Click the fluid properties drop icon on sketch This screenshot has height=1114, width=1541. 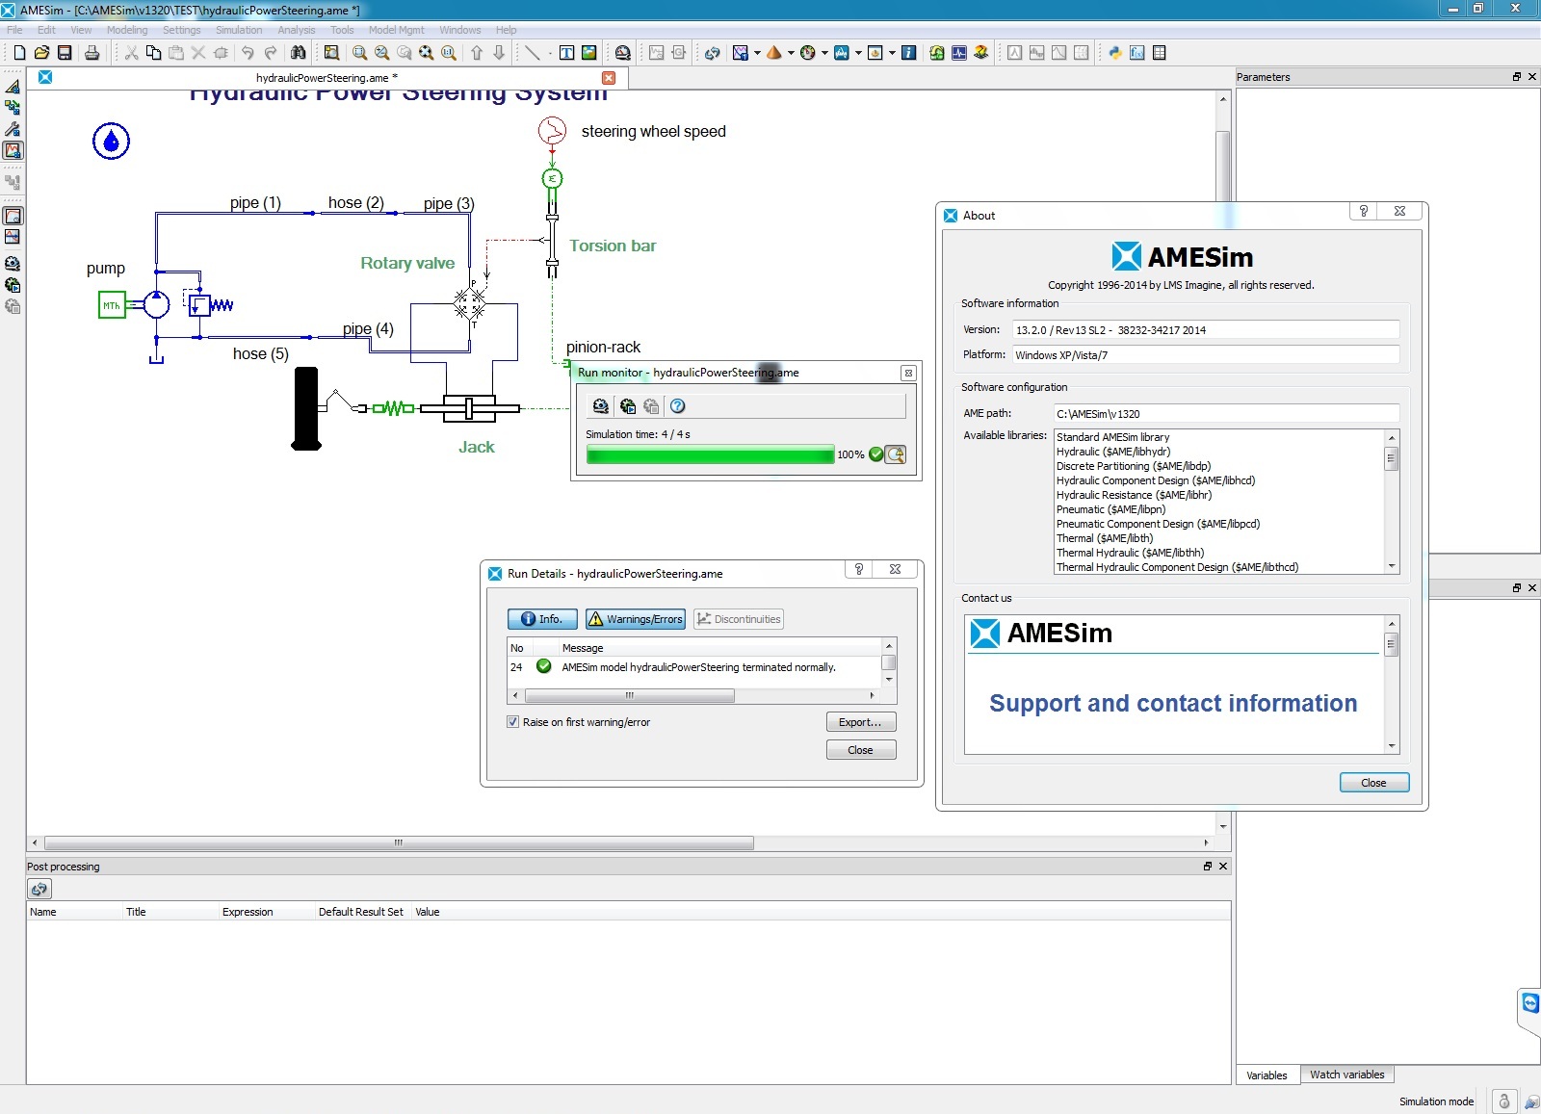111,142
